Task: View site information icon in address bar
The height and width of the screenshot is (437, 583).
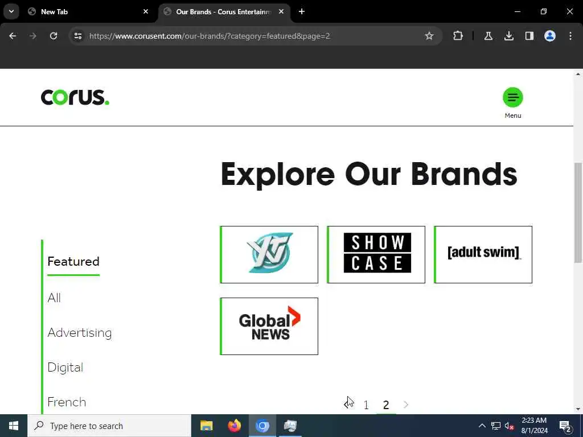Action: pos(77,36)
